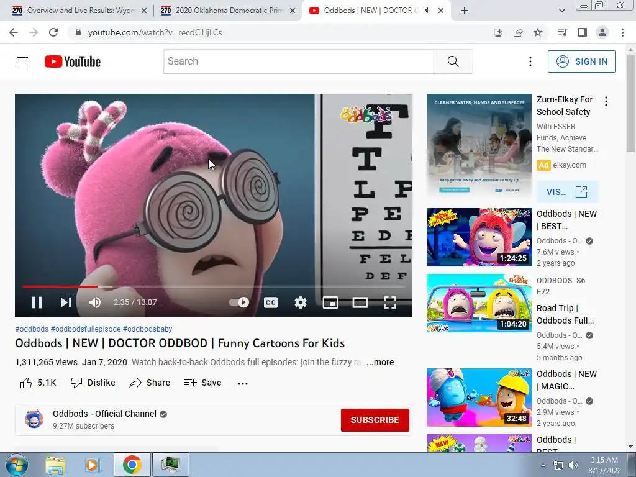Focus the YouTube search field

point(299,61)
